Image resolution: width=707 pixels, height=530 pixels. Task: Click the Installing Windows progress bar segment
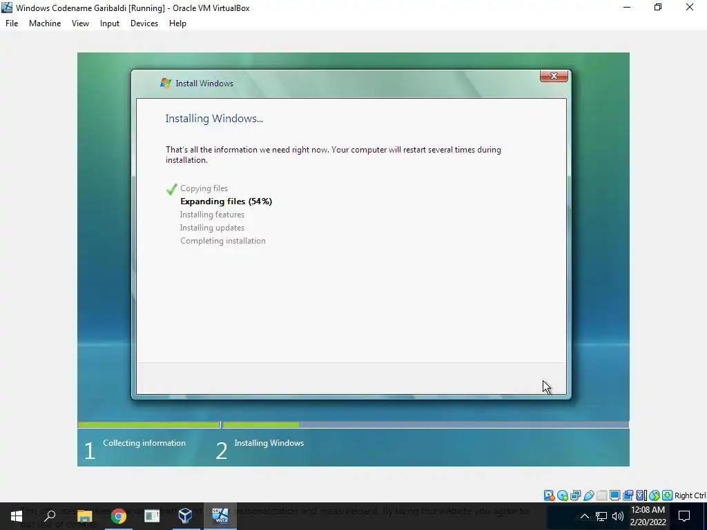click(x=425, y=424)
